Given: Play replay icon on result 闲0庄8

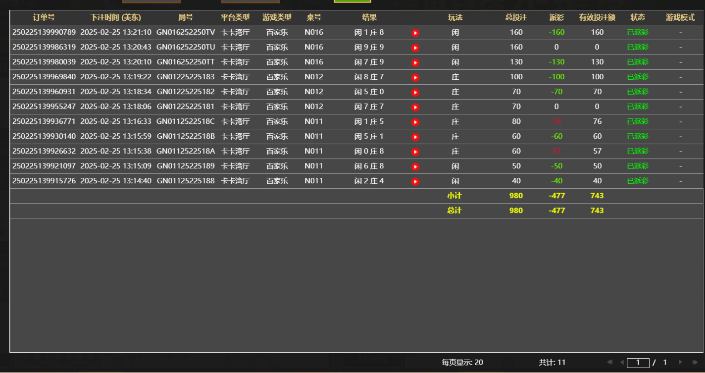Looking at the screenshot, I should coord(415,151).
